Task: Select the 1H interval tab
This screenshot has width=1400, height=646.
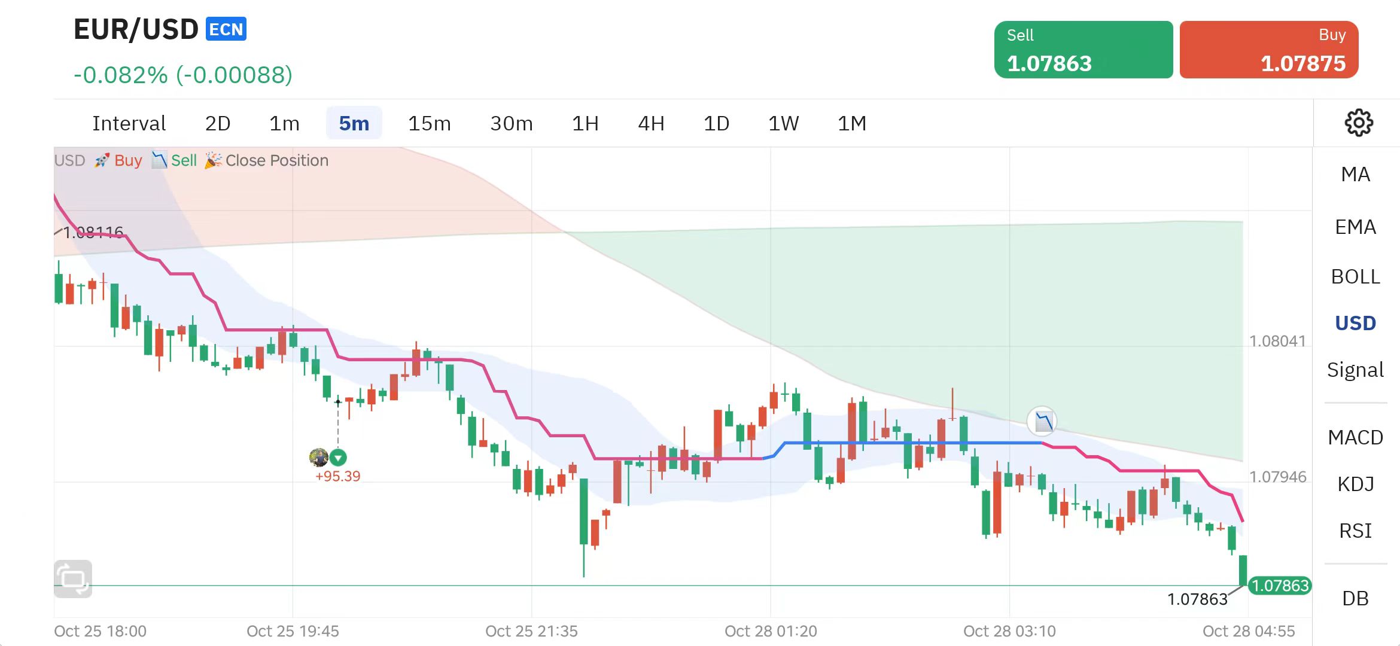Action: [585, 124]
